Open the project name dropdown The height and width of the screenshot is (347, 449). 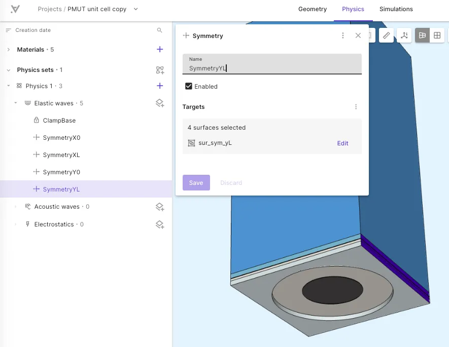[x=136, y=9]
